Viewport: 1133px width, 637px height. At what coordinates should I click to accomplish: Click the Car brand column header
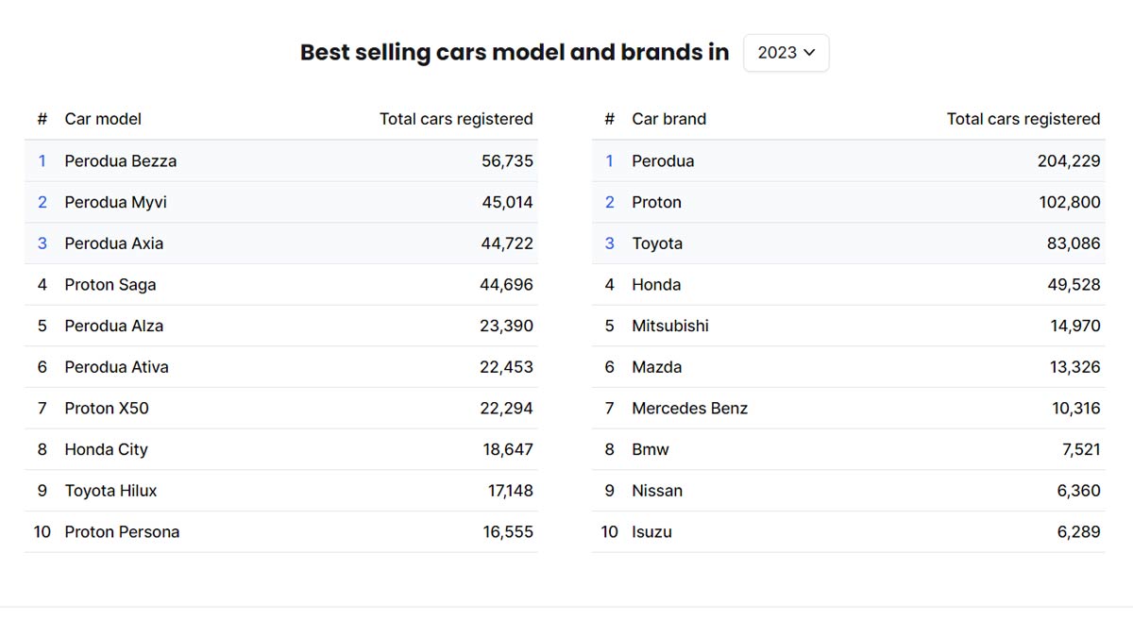coord(669,119)
